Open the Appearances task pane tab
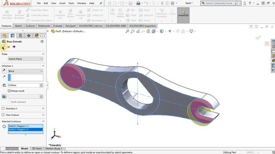The image size is (275, 154). [273, 61]
